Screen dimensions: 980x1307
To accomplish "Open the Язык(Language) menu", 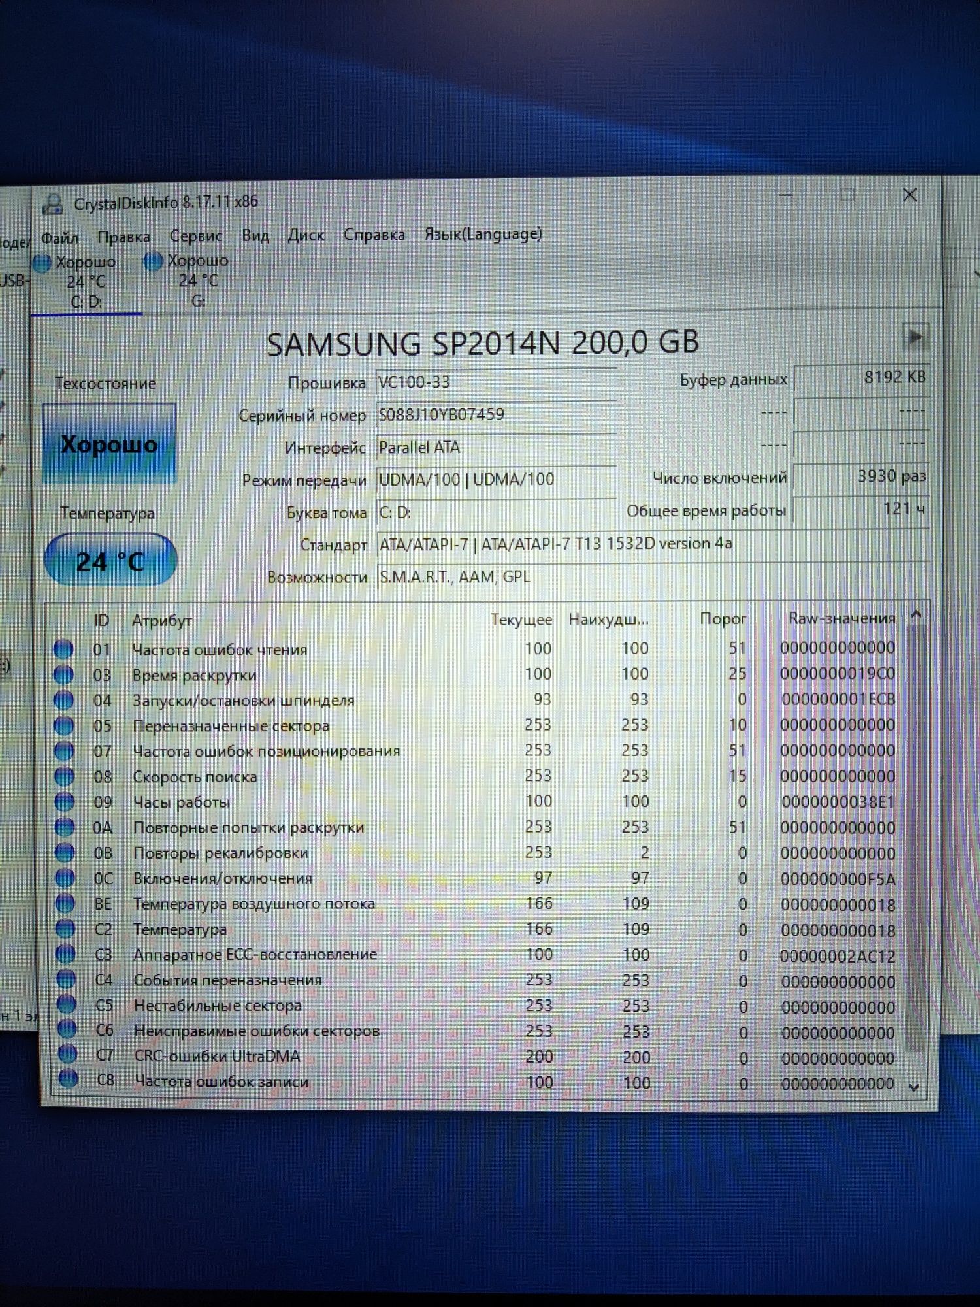I will tap(483, 234).
